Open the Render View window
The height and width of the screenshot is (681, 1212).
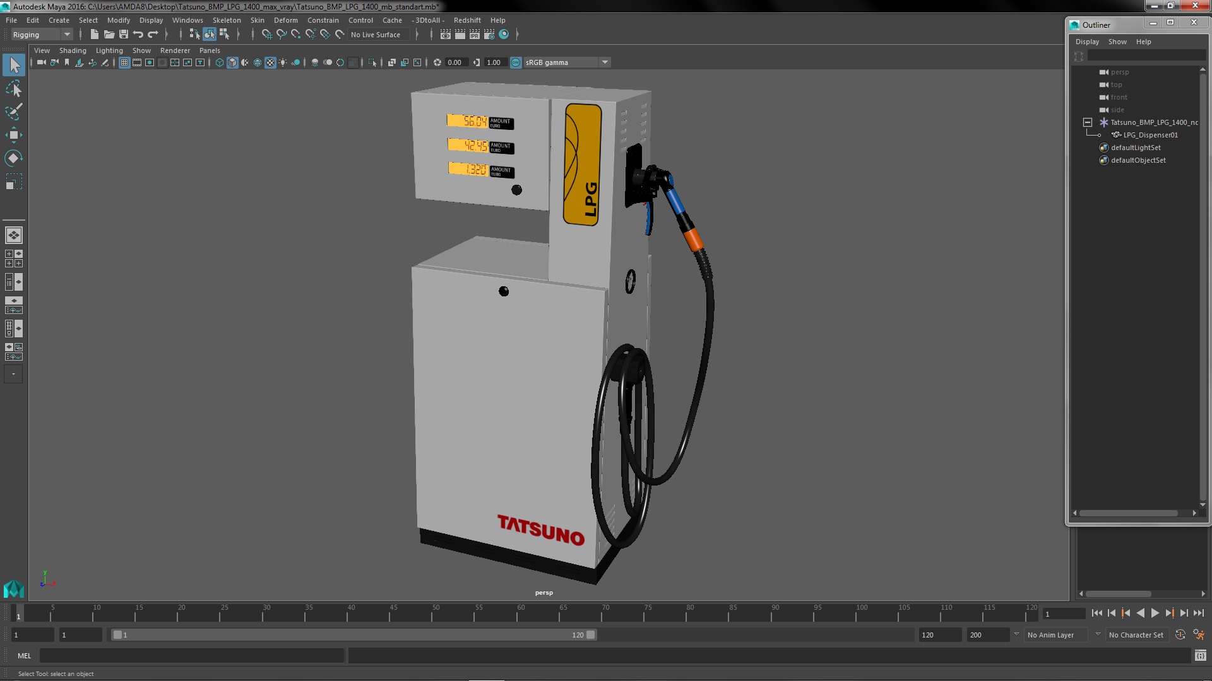[446, 35]
